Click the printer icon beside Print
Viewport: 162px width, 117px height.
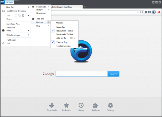3,31
